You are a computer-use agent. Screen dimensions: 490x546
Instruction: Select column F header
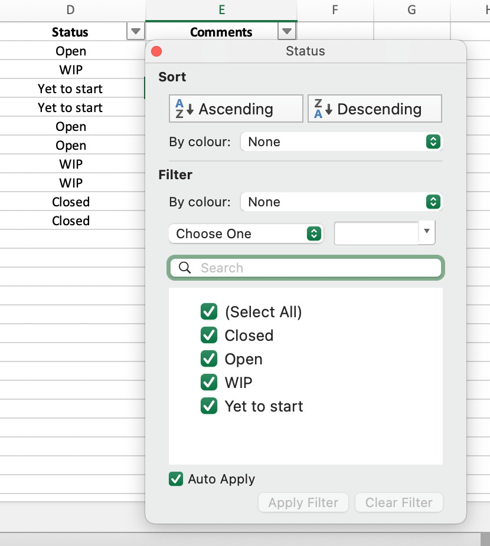[x=335, y=9]
